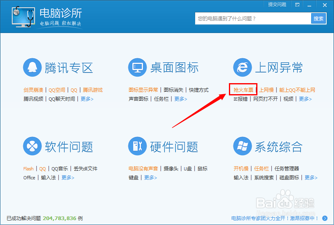
Task: Open the 上网异常 heading
Action: point(279,68)
